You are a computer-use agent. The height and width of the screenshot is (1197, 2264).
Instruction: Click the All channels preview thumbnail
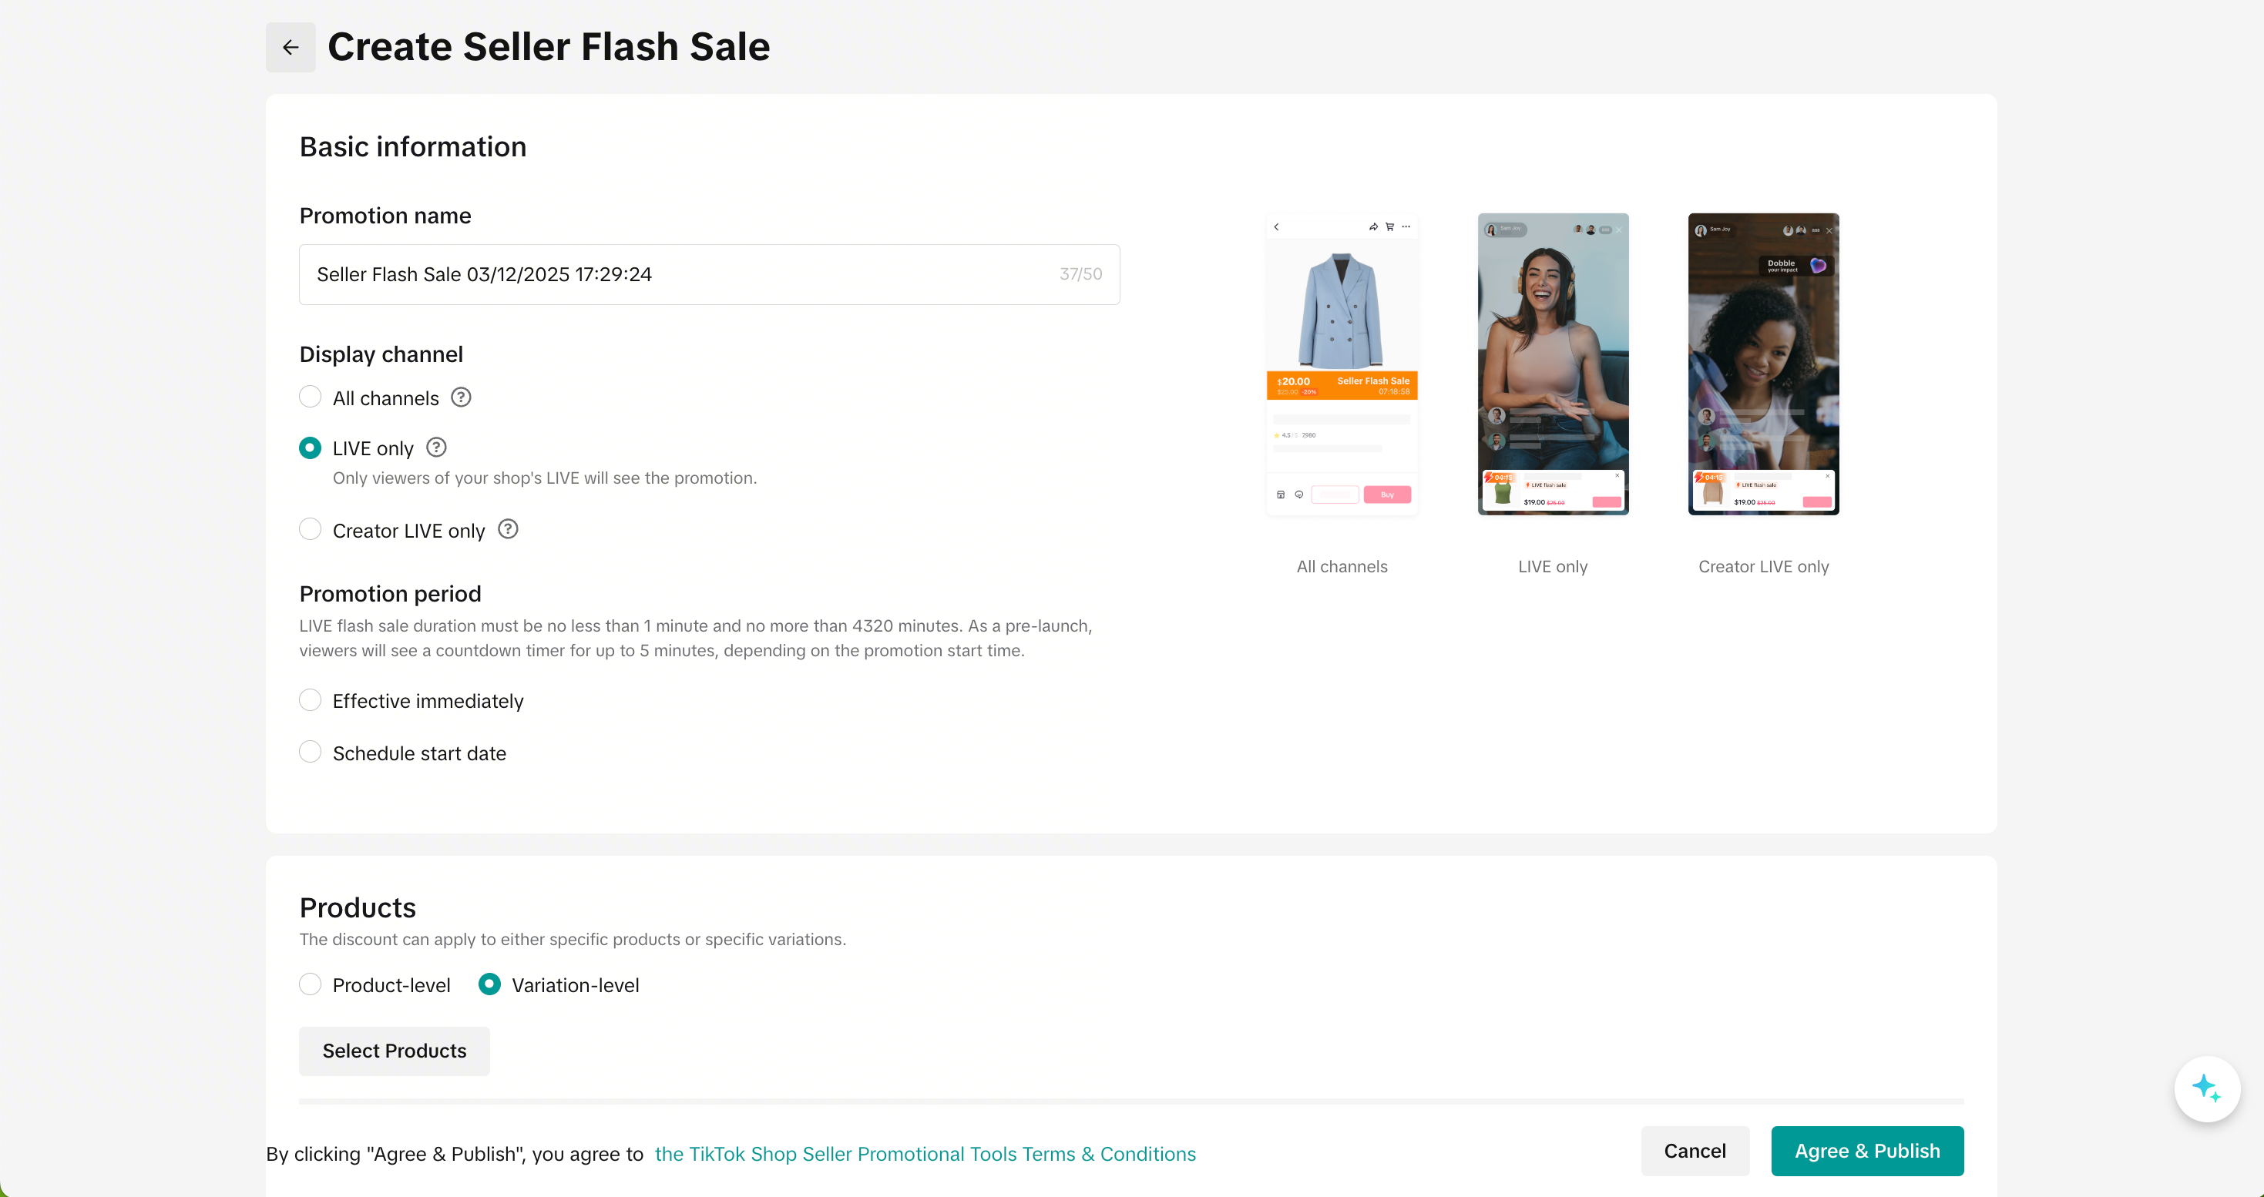pos(1341,364)
